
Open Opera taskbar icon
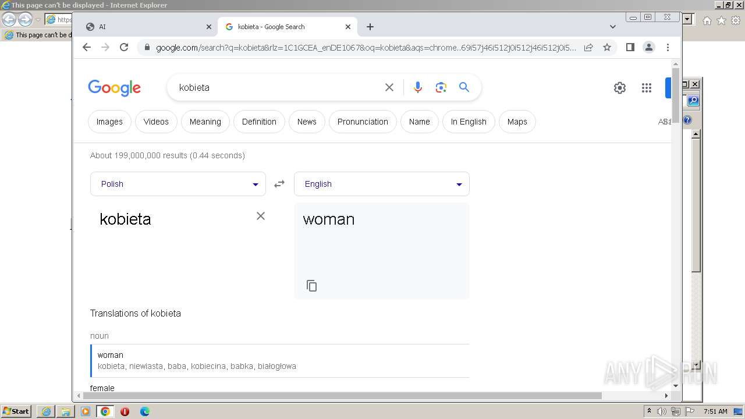pos(125,411)
